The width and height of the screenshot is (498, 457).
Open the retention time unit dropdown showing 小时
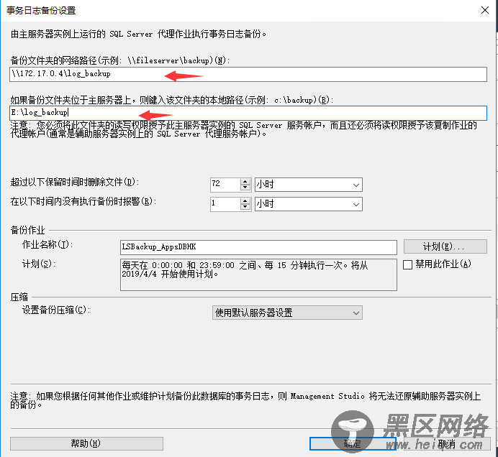[309, 185]
